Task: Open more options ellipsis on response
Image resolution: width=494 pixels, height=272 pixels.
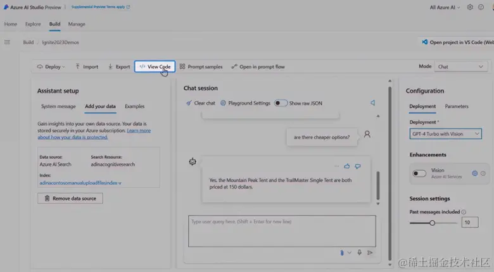Action: (x=336, y=166)
